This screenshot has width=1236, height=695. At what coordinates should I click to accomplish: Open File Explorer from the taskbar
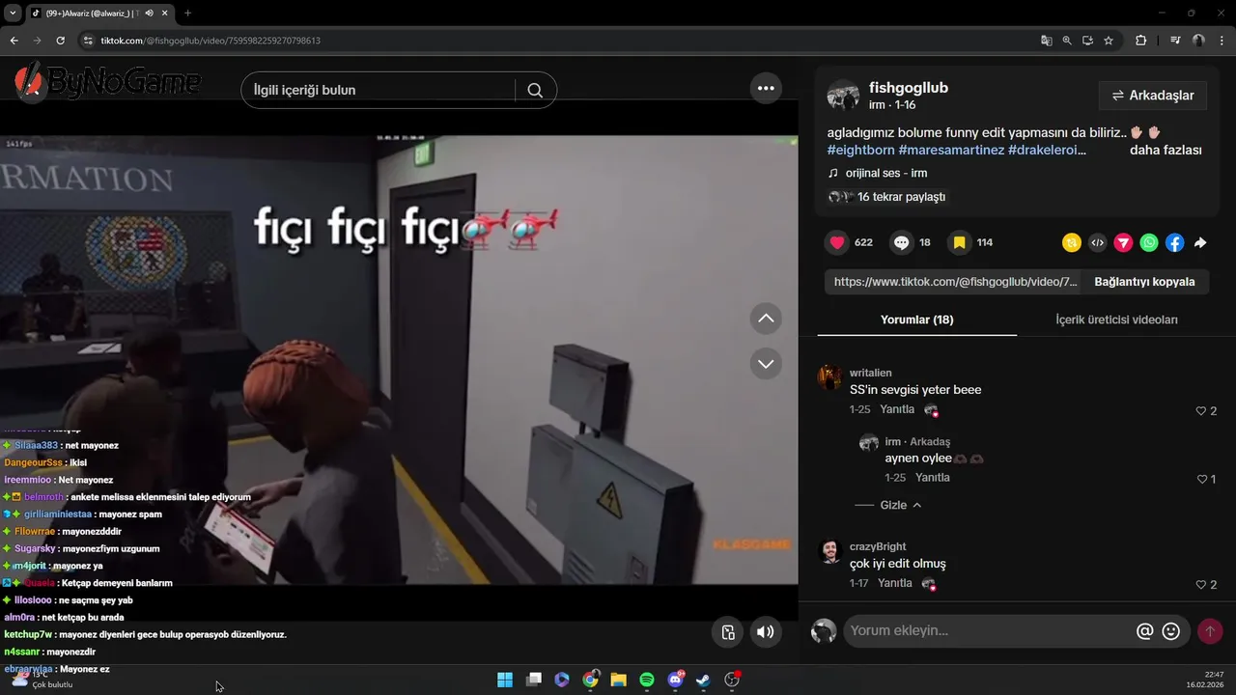[619, 680]
